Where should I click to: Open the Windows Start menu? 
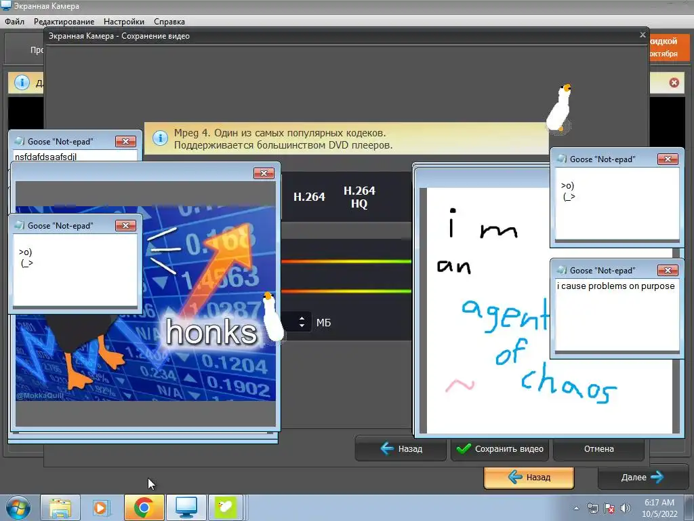pyautogui.click(x=18, y=507)
